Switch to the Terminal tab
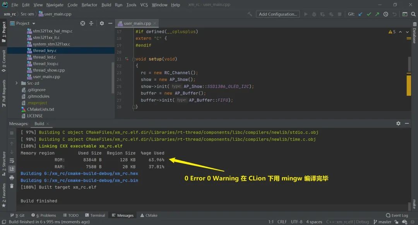The image size is (418, 225). click(x=95, y=215)
